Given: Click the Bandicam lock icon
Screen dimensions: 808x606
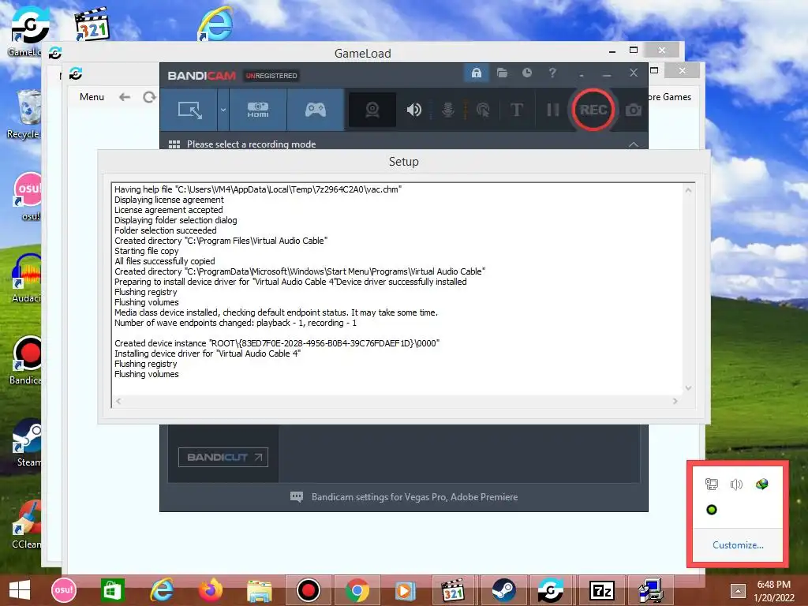Looking at the screenshot, I should click(476, 73).
